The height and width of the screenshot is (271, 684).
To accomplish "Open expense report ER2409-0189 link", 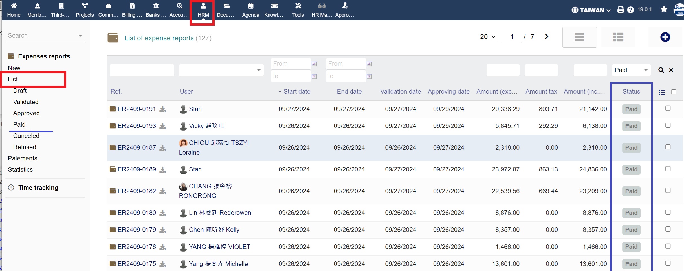I will (137, 169).
